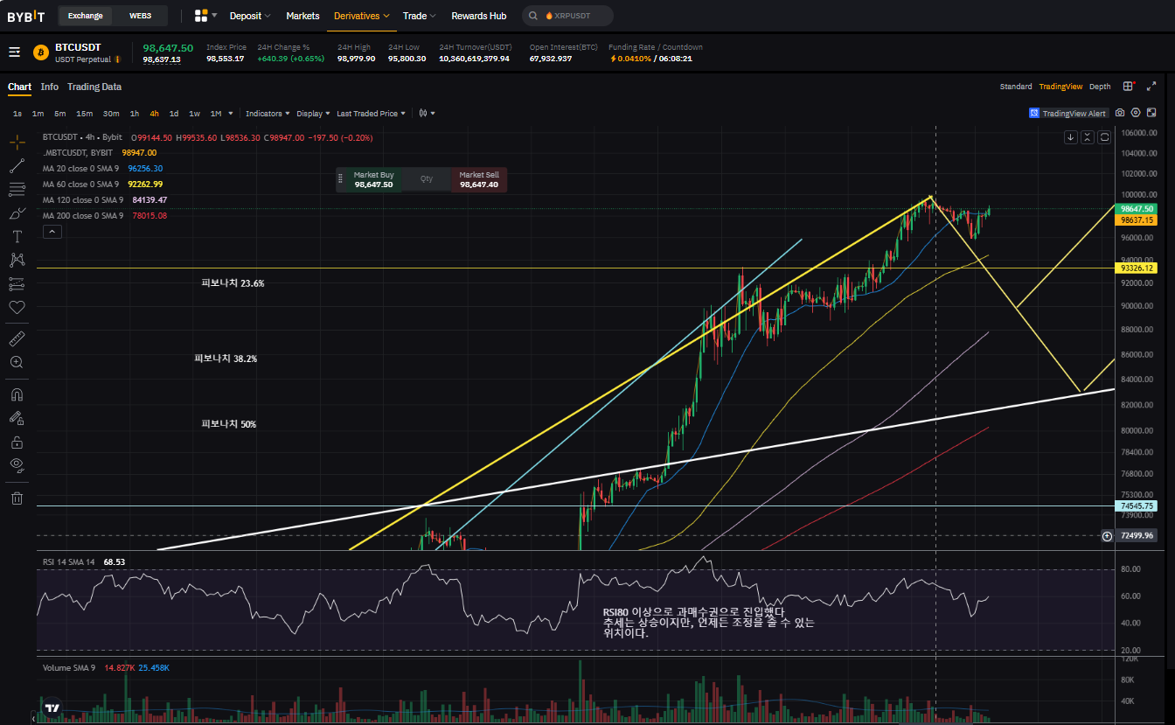Open the apps grid menu in header

(201, 16)
